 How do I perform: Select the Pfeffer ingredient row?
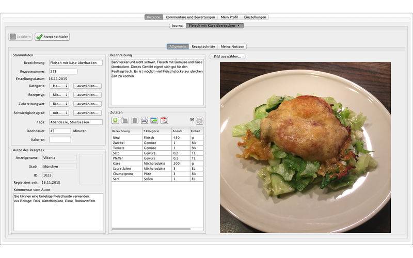[157, 158]
